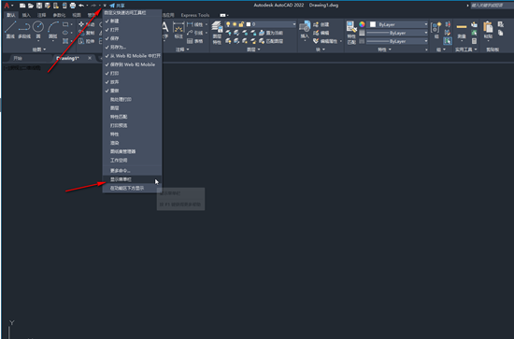514x339 pixels.
Task: Select the Circle (圆) tool
Action: click(x=38, y=30)
